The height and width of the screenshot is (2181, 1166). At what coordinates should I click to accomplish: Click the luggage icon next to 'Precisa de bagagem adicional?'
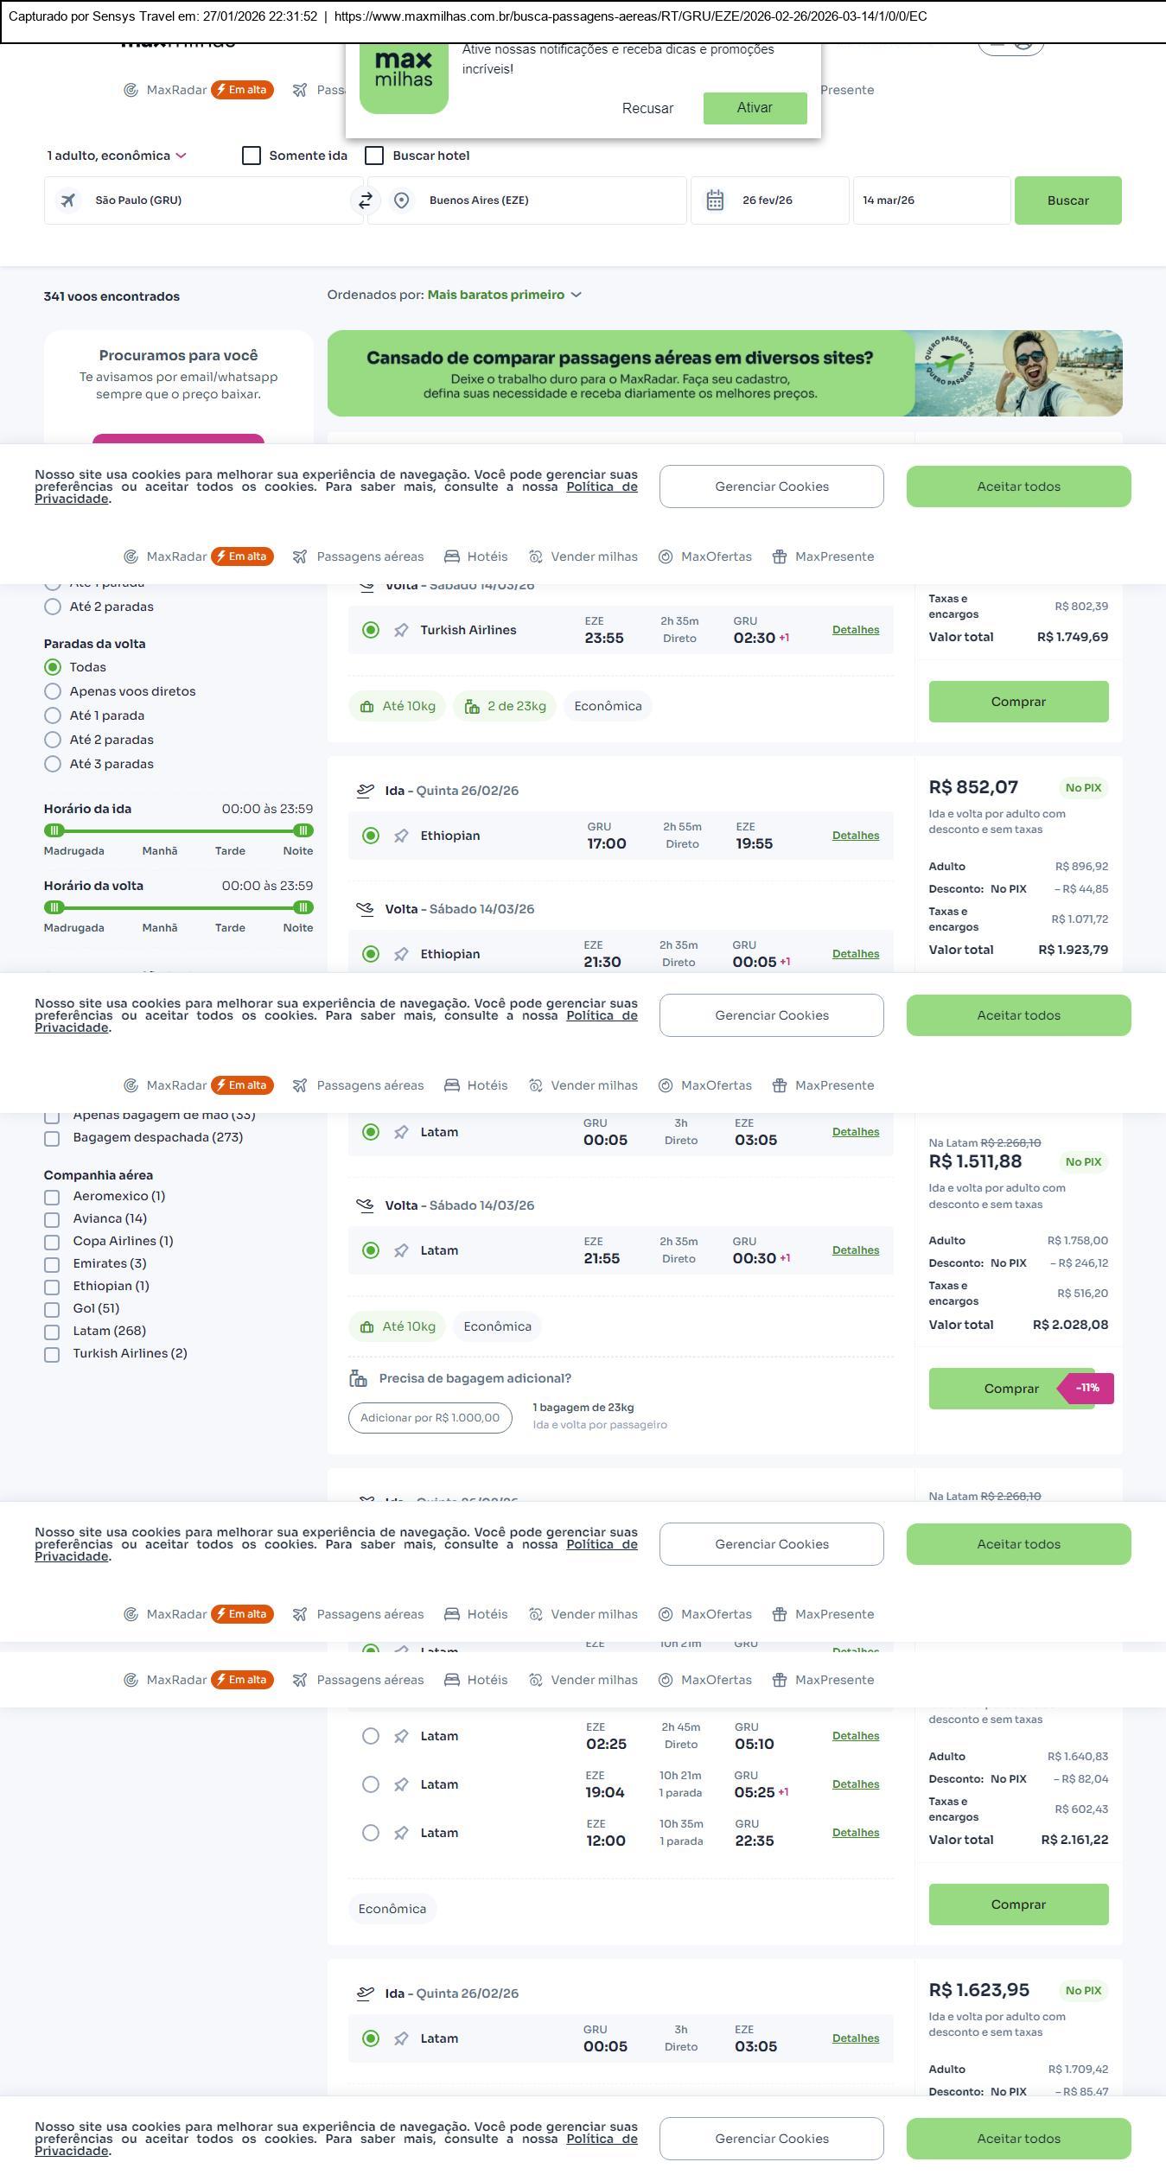tap(358, 1379)
